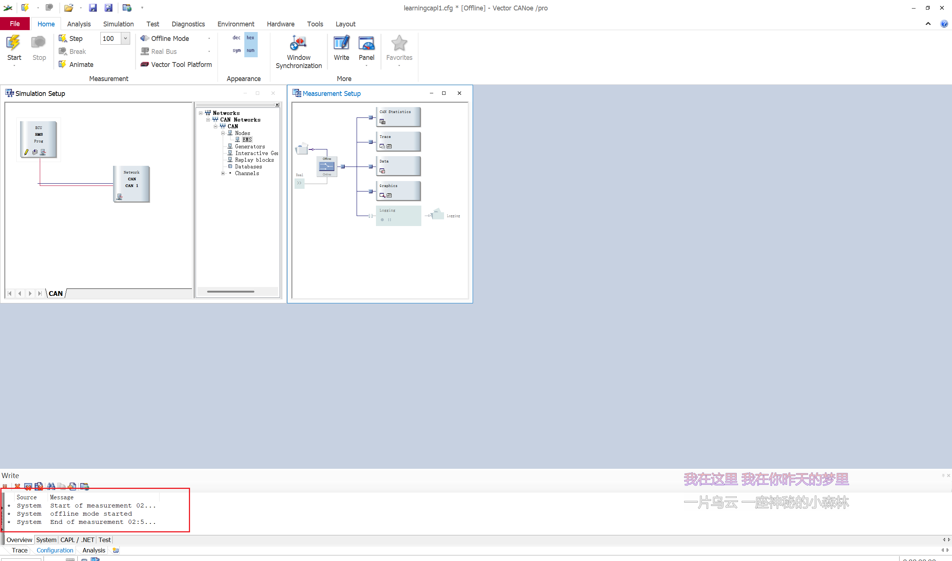Open the Write window from ribbon

(341, 43)
